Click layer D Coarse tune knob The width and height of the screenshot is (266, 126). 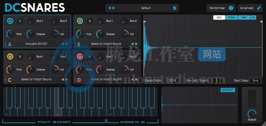[100, 70]
